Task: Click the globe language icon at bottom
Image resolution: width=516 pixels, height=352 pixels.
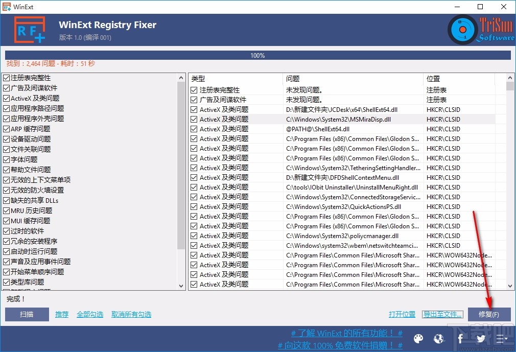Action: coord(439,339)
